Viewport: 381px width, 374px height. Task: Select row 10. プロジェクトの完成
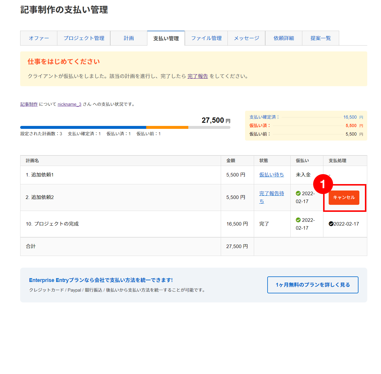[x=52, y=224]
